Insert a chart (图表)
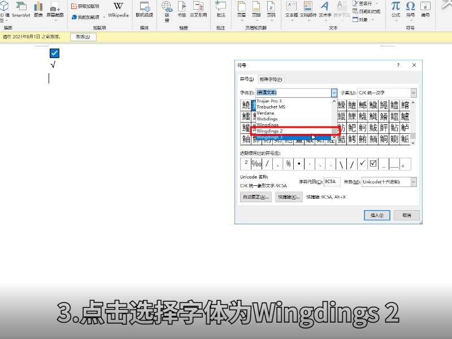This screenshot has height=339, width=452. [38, 10]
